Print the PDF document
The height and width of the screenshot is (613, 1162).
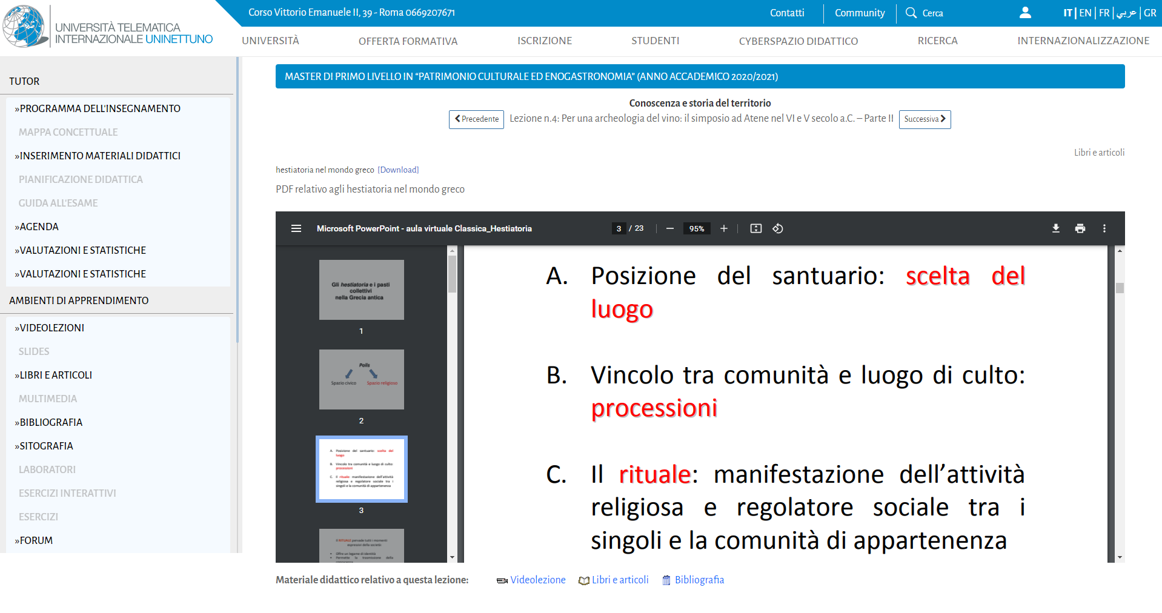(x=1080, y=228)
